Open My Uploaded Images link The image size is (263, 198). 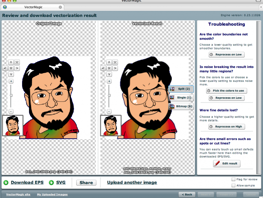[x=52, y=194]
